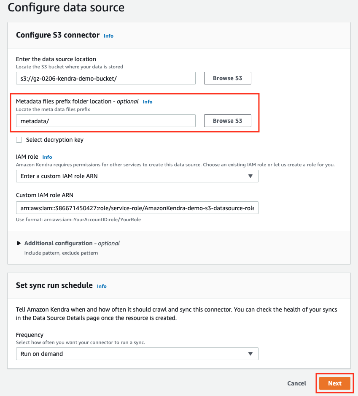Open the IAM role dropdown

[137, 176]
